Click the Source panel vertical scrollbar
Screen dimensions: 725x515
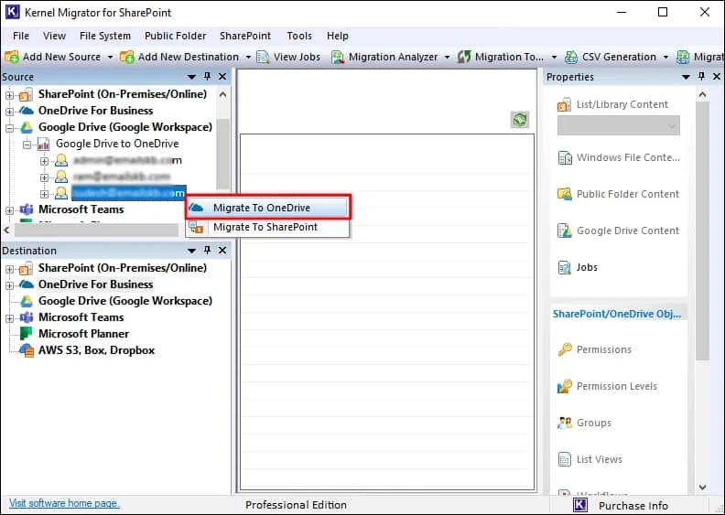pyautogui.click(x=222, y=154)
